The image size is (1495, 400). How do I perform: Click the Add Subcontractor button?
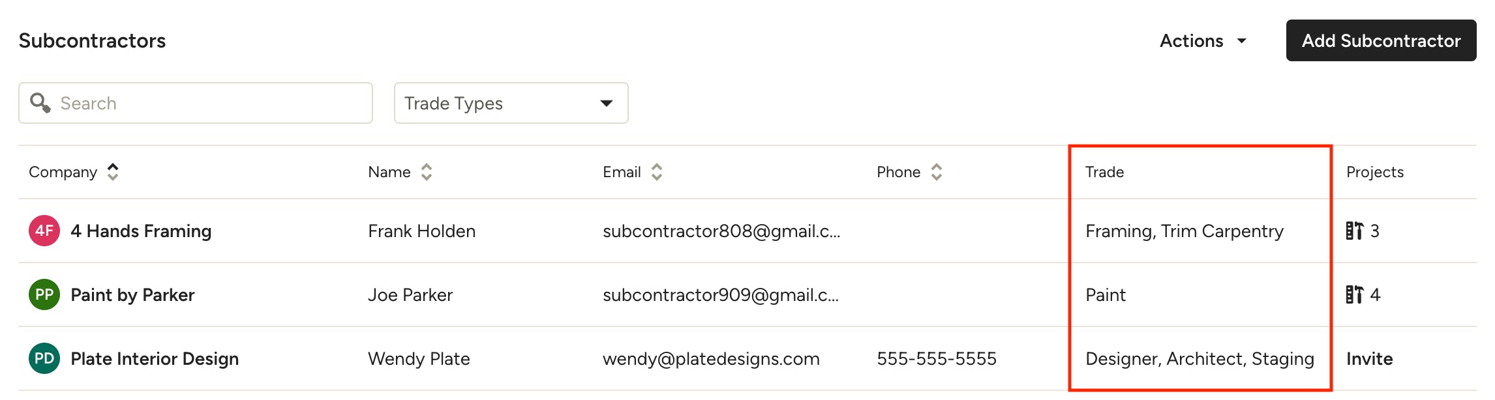pos(1382,40)
